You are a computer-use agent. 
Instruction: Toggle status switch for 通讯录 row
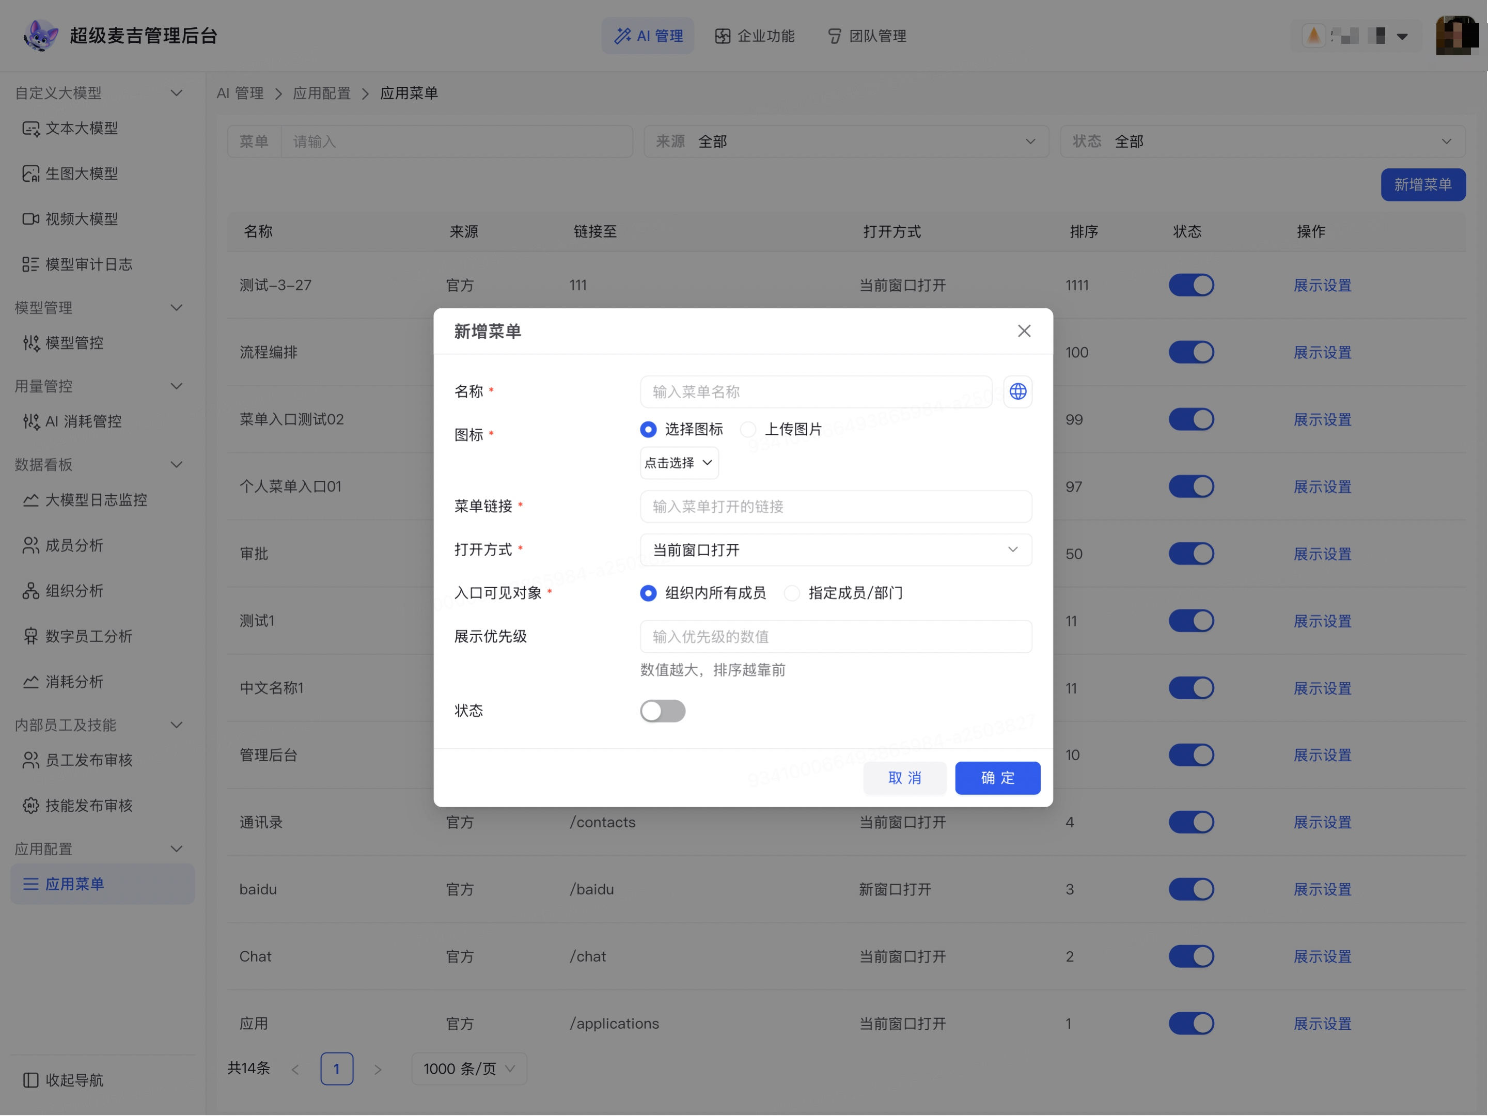pyautogui.click(x=1191, y=822)
